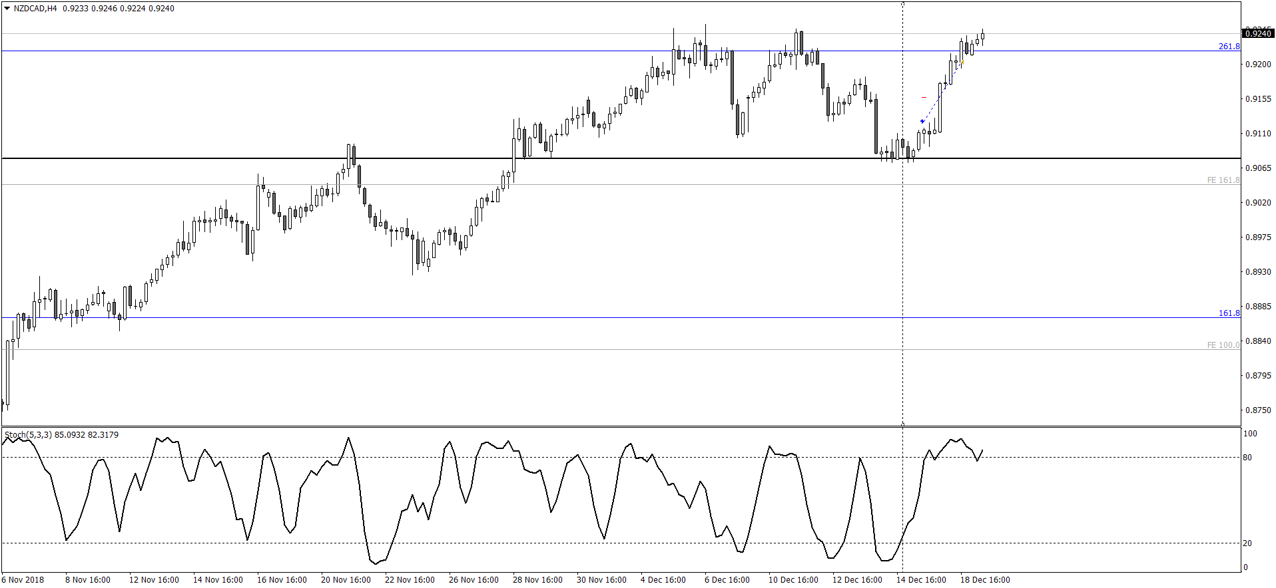Image resolution: width=1276 pixels, height=588 pixels.
Task: Click the 0.9200 price axis label
Action: coord(1258,65)
